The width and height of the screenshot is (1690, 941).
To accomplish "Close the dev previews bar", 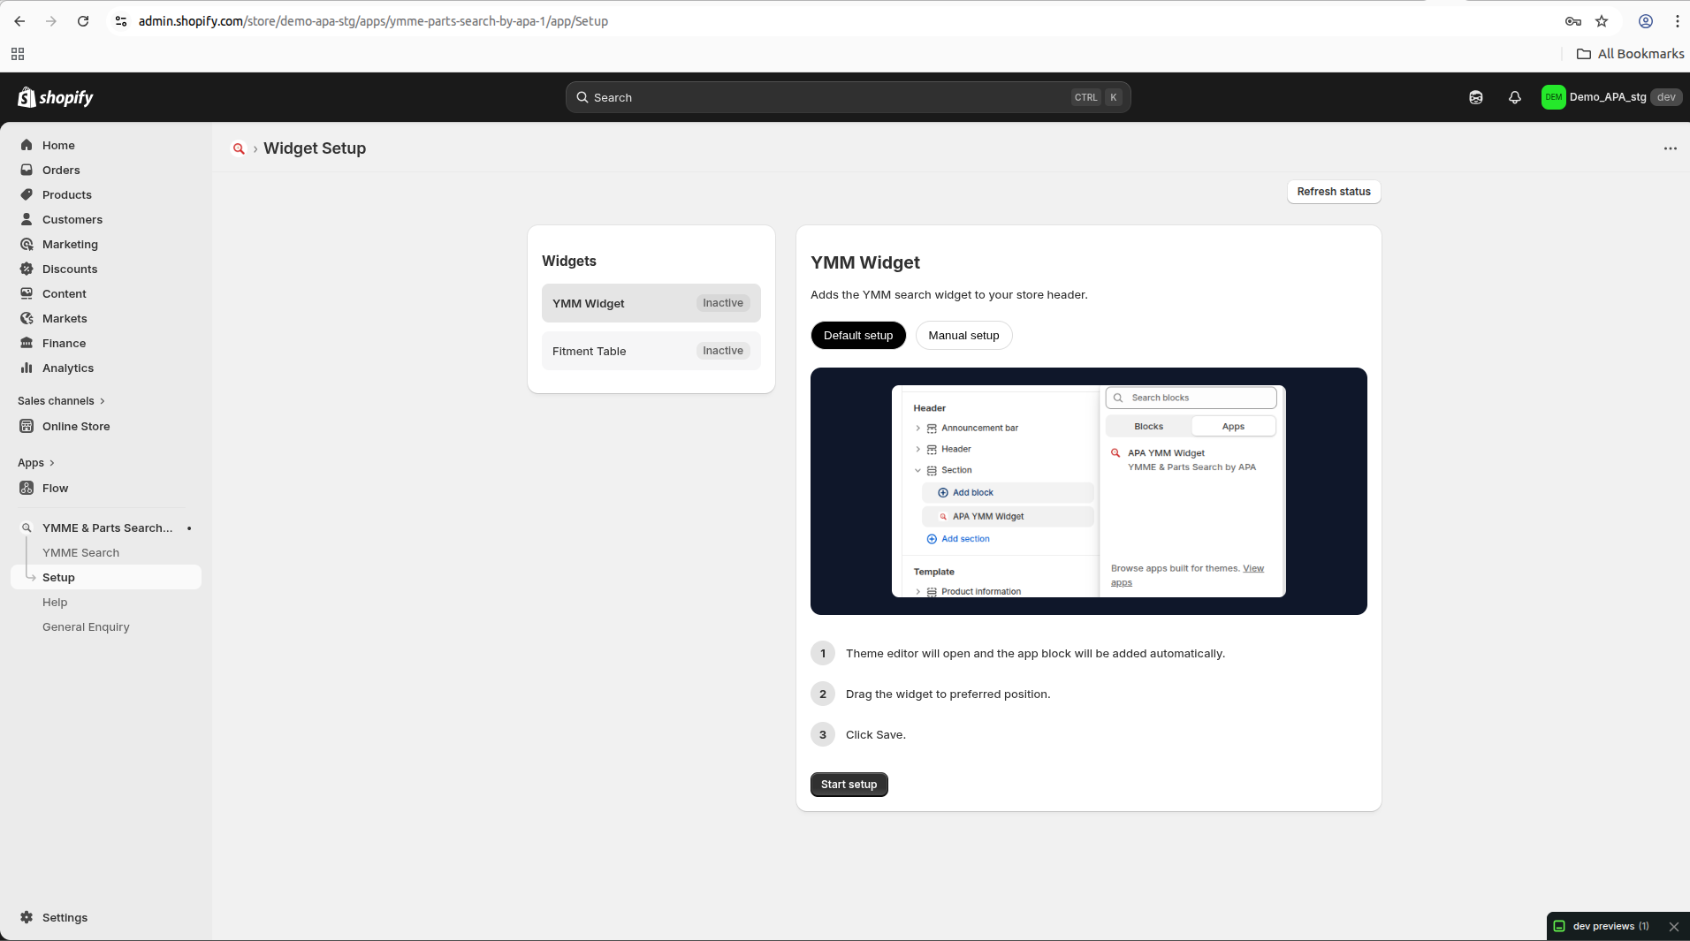I will (1673, 927).
